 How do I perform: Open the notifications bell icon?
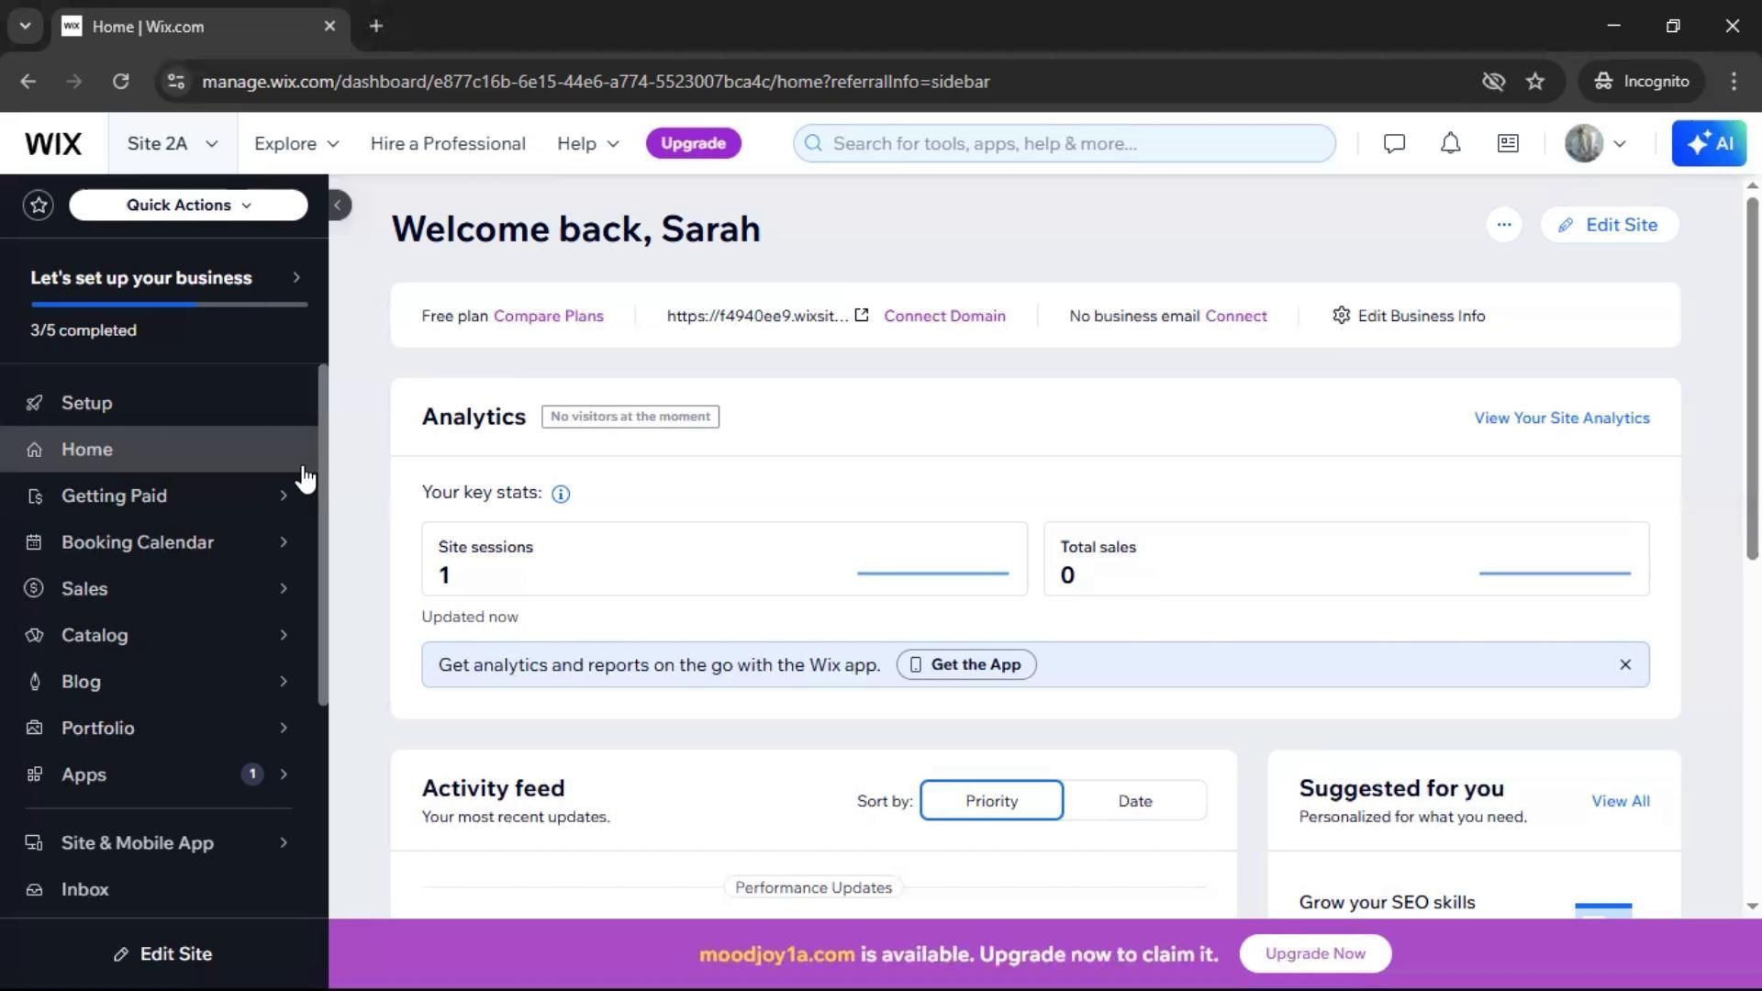[x=1450, y=143]
